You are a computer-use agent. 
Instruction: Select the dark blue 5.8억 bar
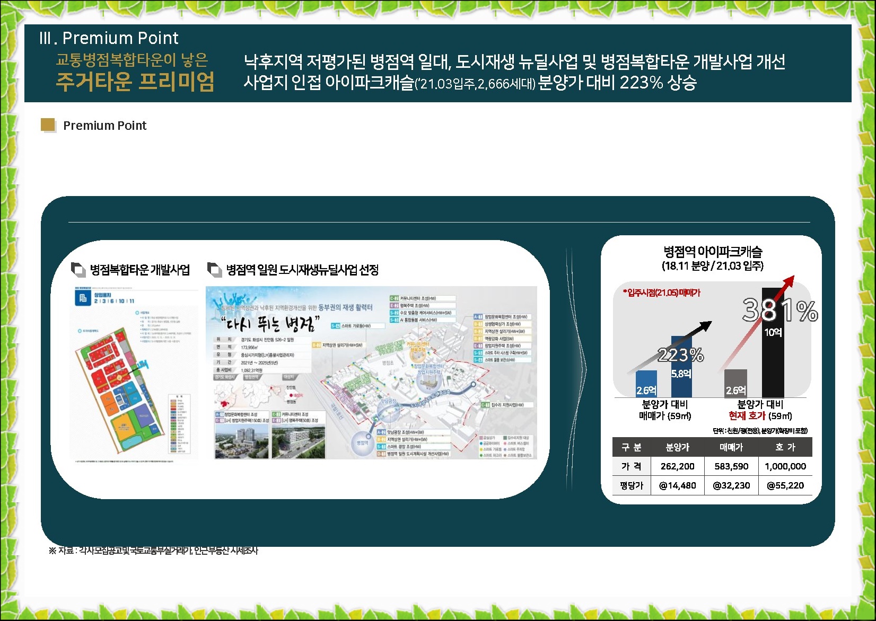coord(681,367)
